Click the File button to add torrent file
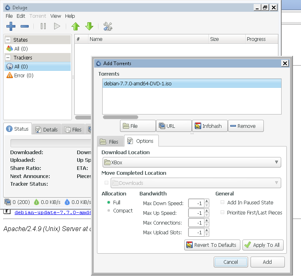The image size is (301, 280). tap(138, 126)
